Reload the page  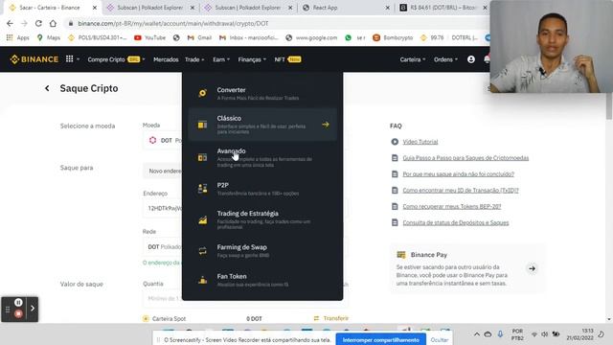tap(38, 23)
